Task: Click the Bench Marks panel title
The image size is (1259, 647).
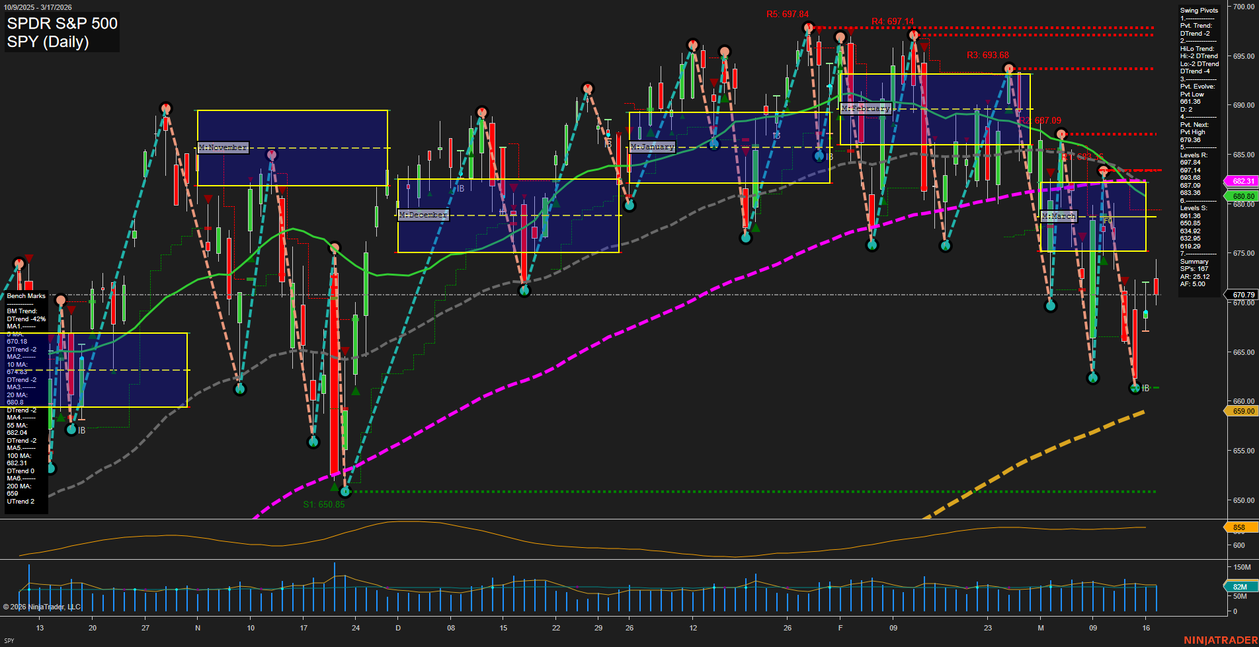Action: [25, 295]
